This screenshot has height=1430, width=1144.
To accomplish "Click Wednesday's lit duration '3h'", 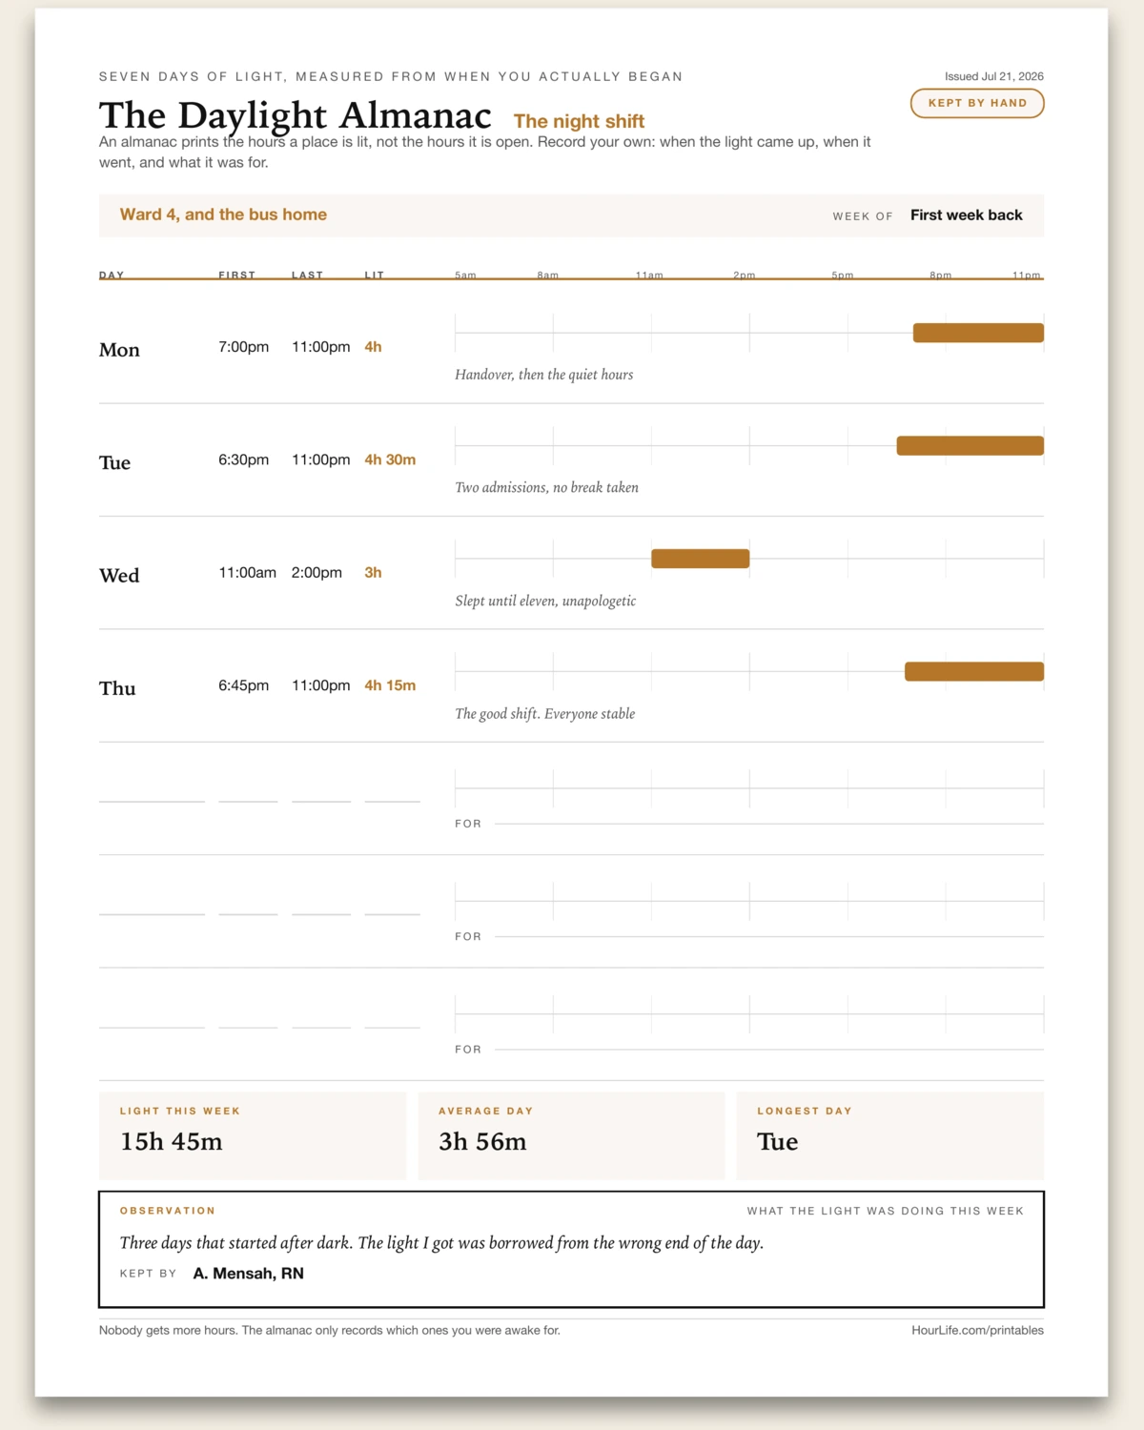I will tap(373, 573).
